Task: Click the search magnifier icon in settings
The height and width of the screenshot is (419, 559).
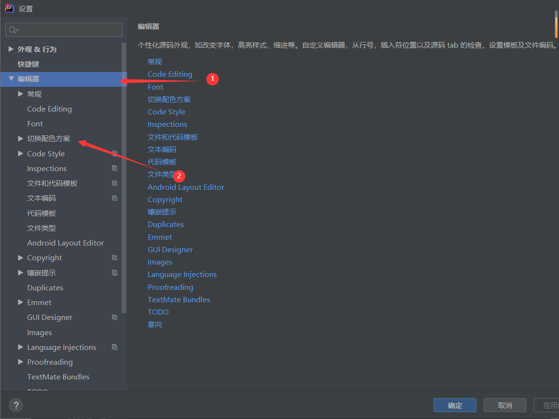Action: [13, 30]
